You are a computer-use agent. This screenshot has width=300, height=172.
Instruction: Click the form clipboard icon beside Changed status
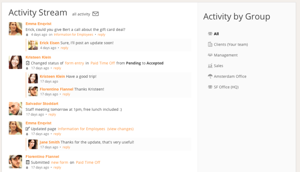pyautogui.click(x=27, y=63)
